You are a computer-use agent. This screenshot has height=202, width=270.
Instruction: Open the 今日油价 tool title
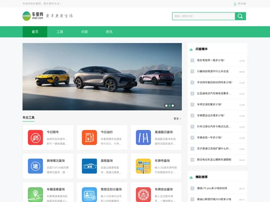click(x=107, y=132)
